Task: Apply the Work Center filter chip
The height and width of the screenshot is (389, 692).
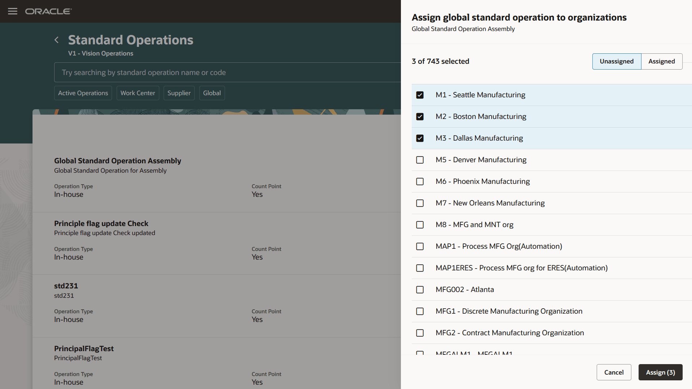Action: (x=138, y=93)
